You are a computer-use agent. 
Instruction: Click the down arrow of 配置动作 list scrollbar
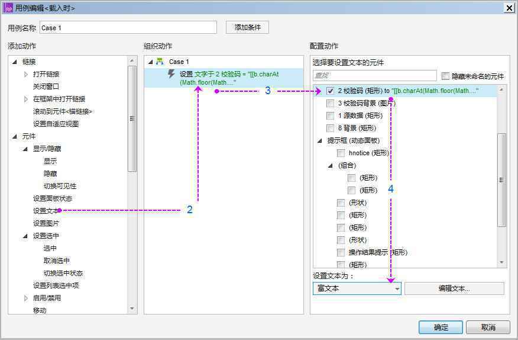coord(501,262)
